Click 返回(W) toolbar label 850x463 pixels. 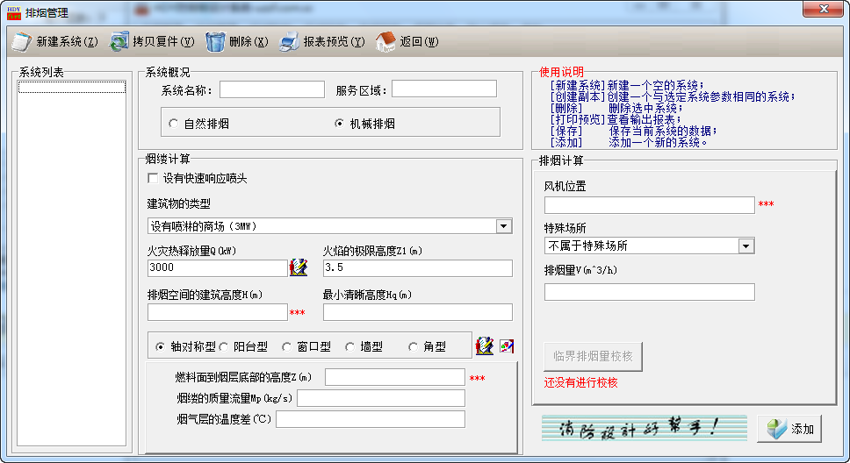[x=419, y=42]
